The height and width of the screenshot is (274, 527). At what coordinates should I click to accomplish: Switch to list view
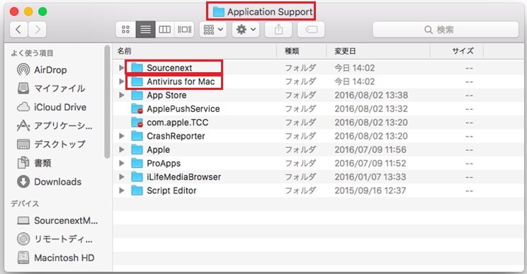[x=145, y=30]
